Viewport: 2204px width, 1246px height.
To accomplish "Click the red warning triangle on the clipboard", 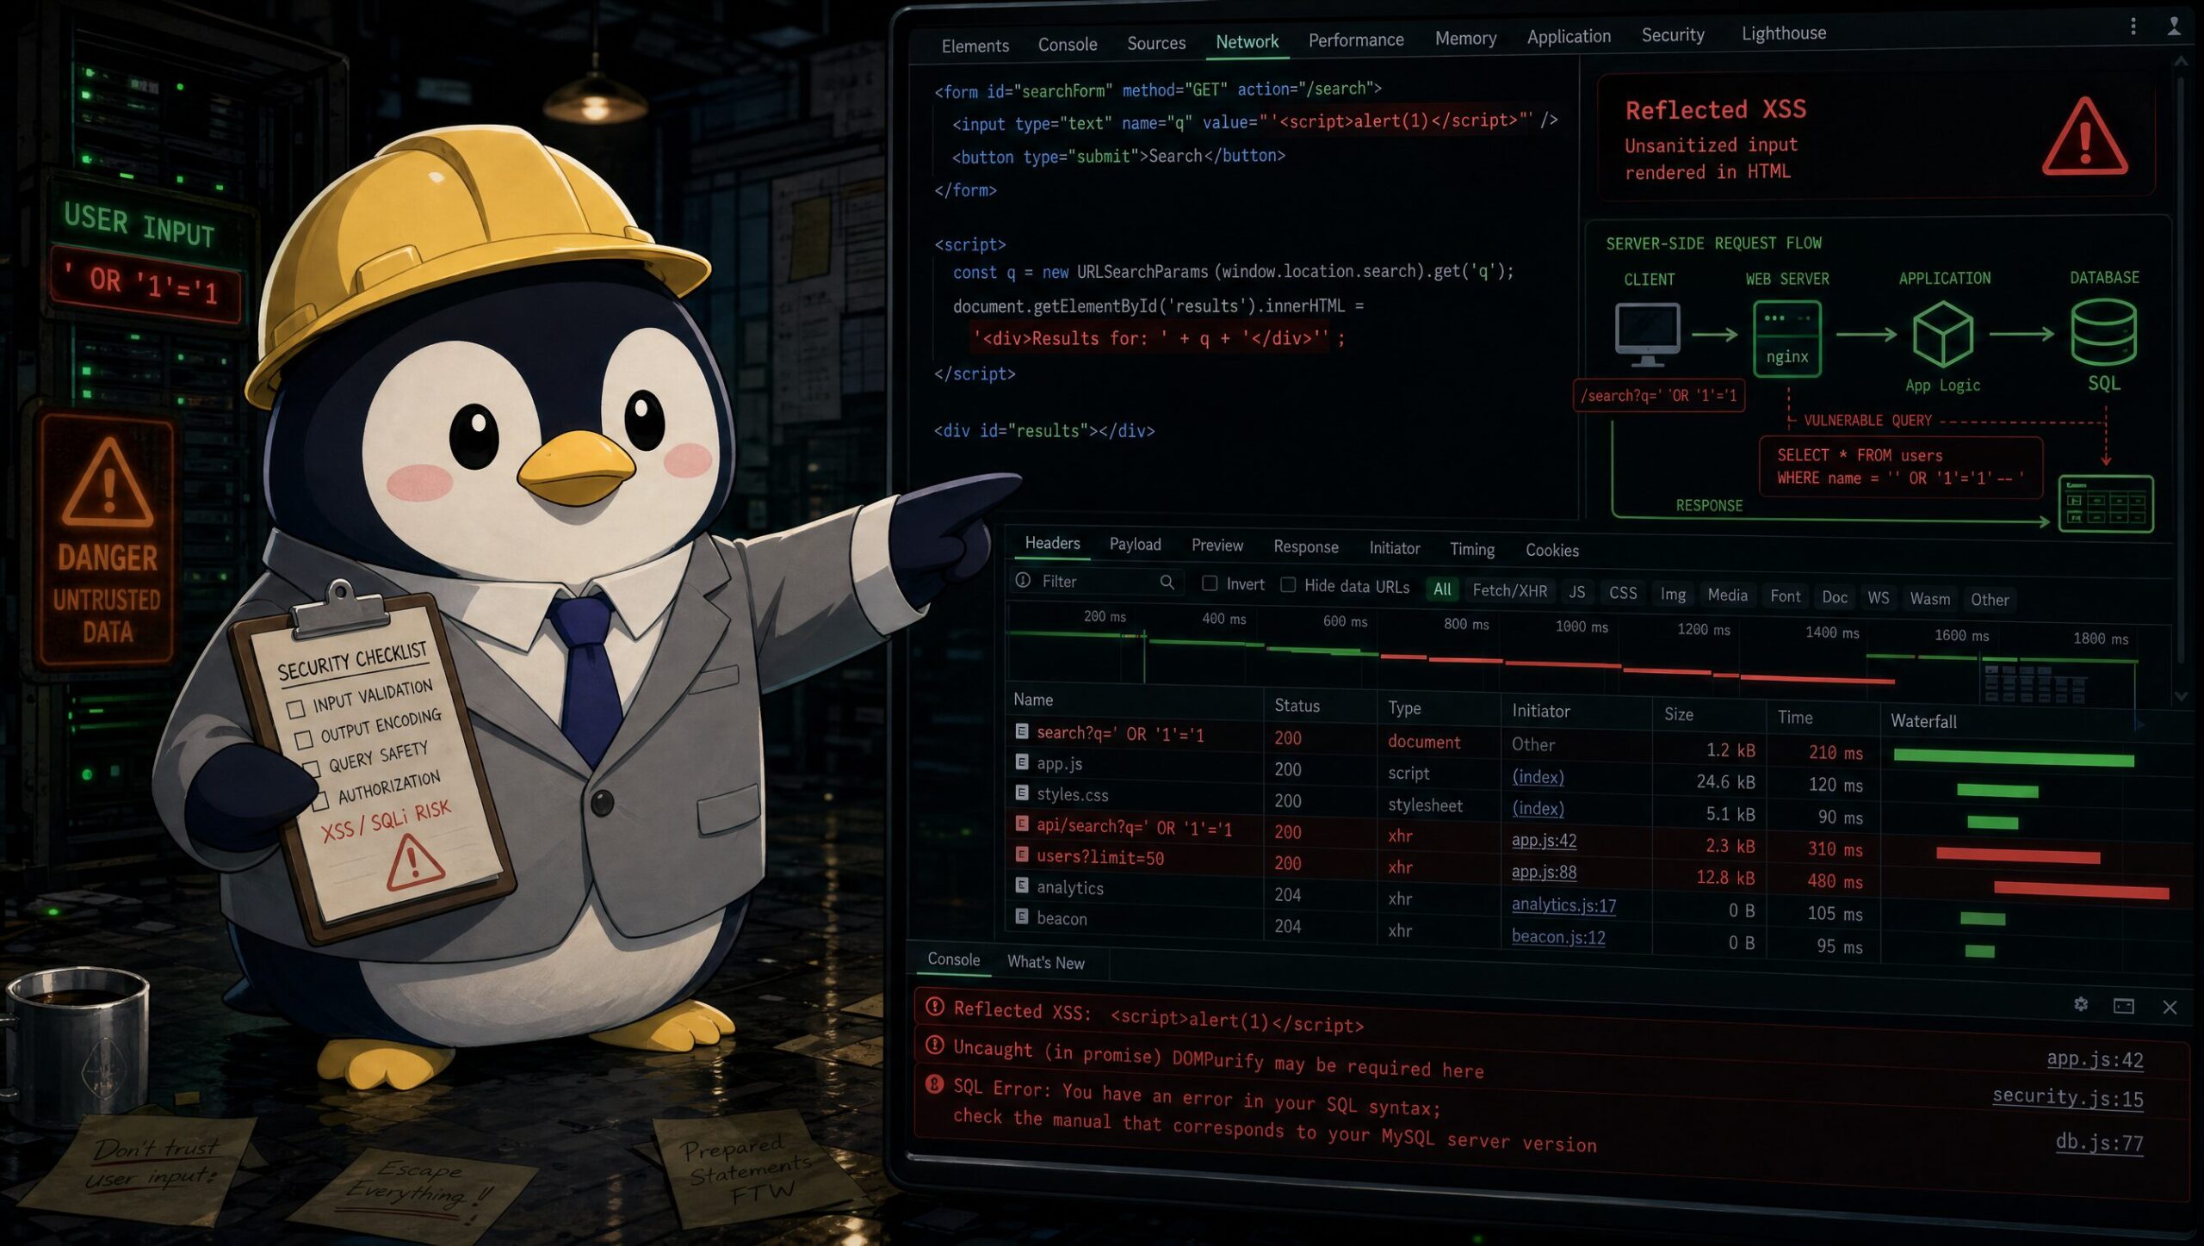I will point(415,863).
